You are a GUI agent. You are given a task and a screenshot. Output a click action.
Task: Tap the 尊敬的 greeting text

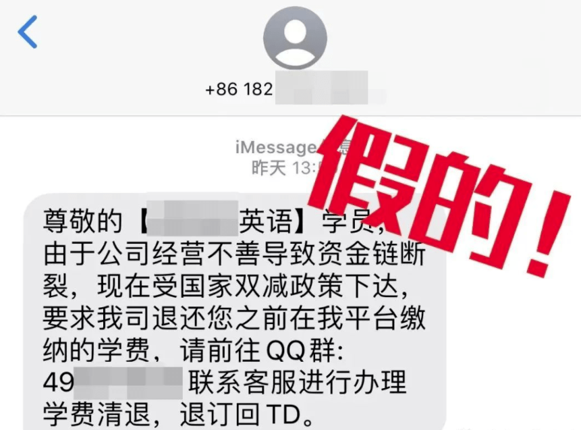pyautogui.click(x=82, y=221)
